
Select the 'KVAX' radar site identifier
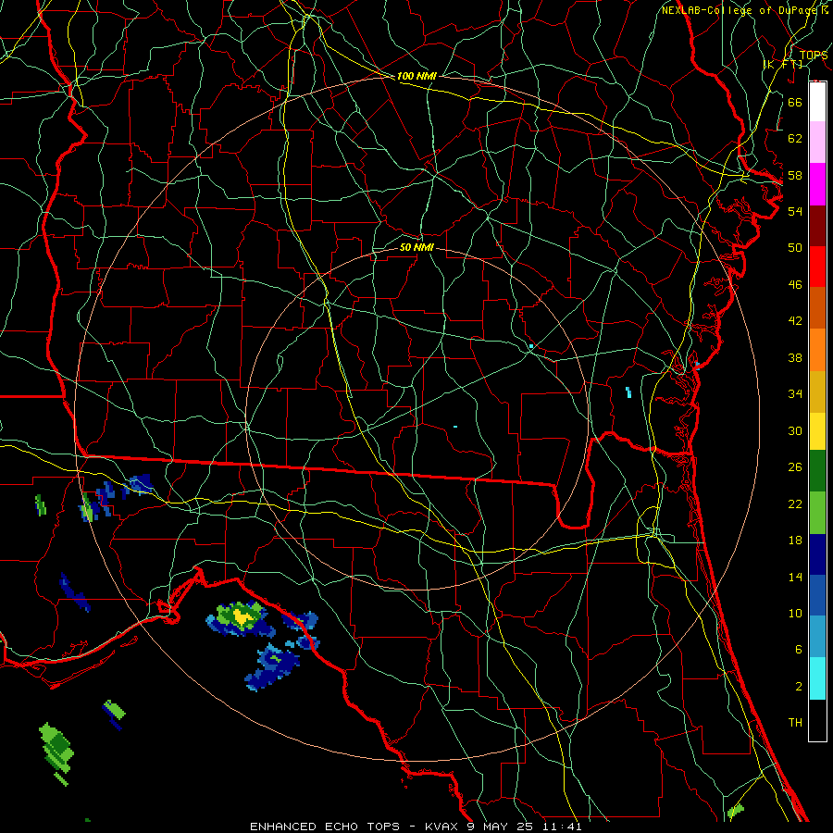point(442,827)
